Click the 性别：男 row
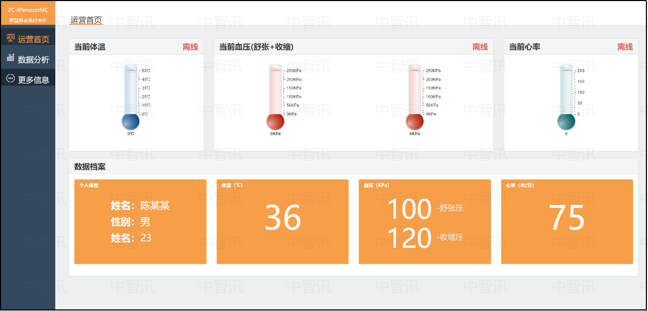The width and height of the screenshot is (648, 311). click(131, 222)
